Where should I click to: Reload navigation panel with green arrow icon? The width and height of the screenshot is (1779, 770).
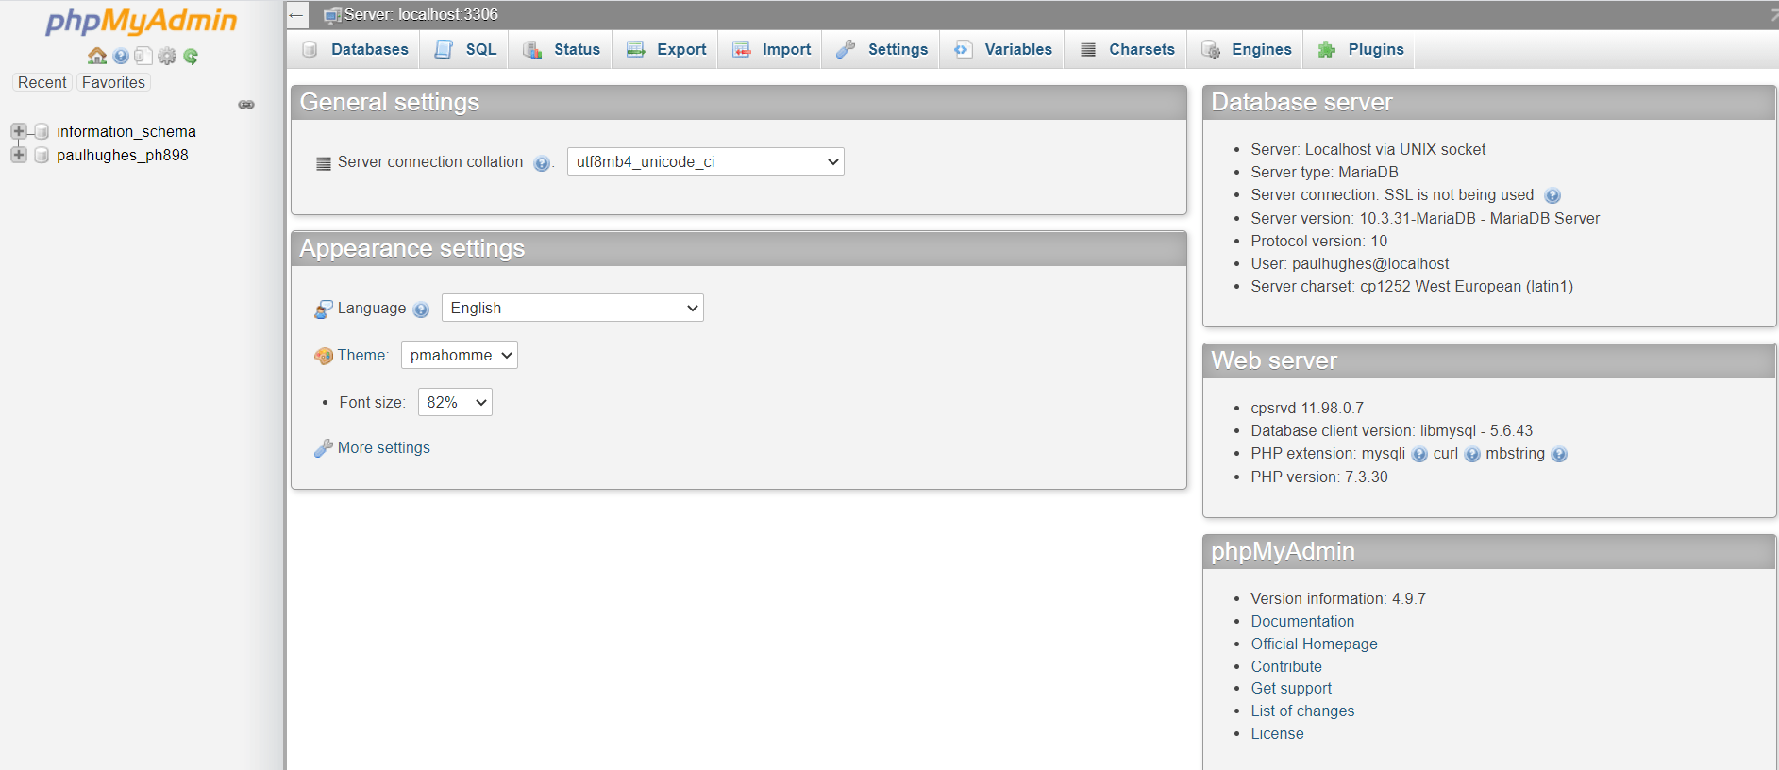(191, 56)
